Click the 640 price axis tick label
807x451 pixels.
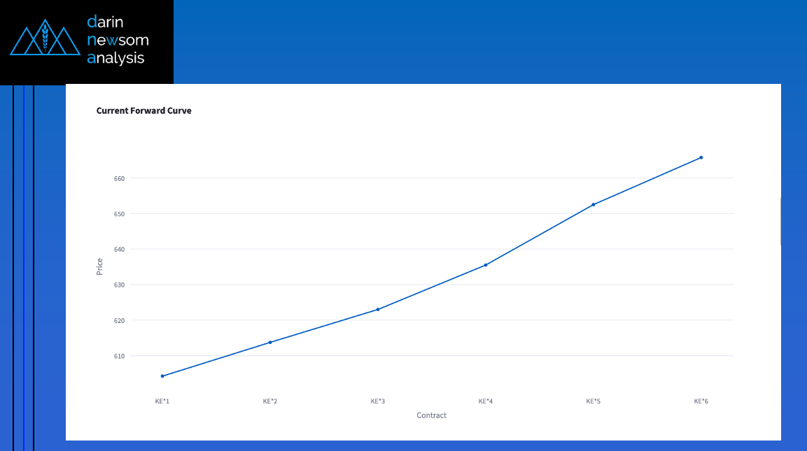(118, 250)
